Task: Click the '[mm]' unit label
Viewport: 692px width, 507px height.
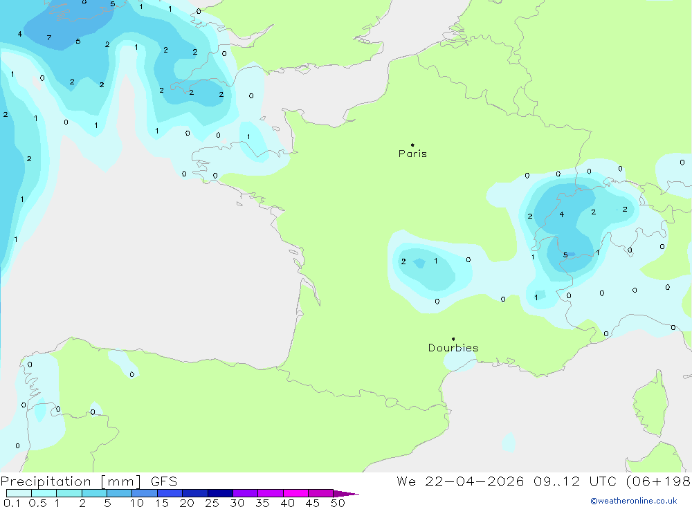Action: (121, 481)
